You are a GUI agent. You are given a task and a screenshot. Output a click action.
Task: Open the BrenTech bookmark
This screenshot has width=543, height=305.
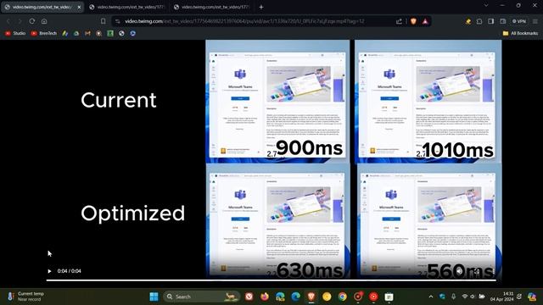click(x=43, y=33)
